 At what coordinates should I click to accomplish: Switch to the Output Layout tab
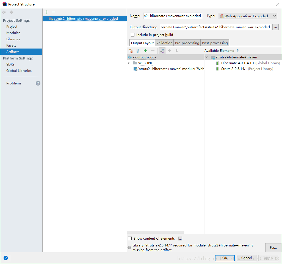coord(142,43)
